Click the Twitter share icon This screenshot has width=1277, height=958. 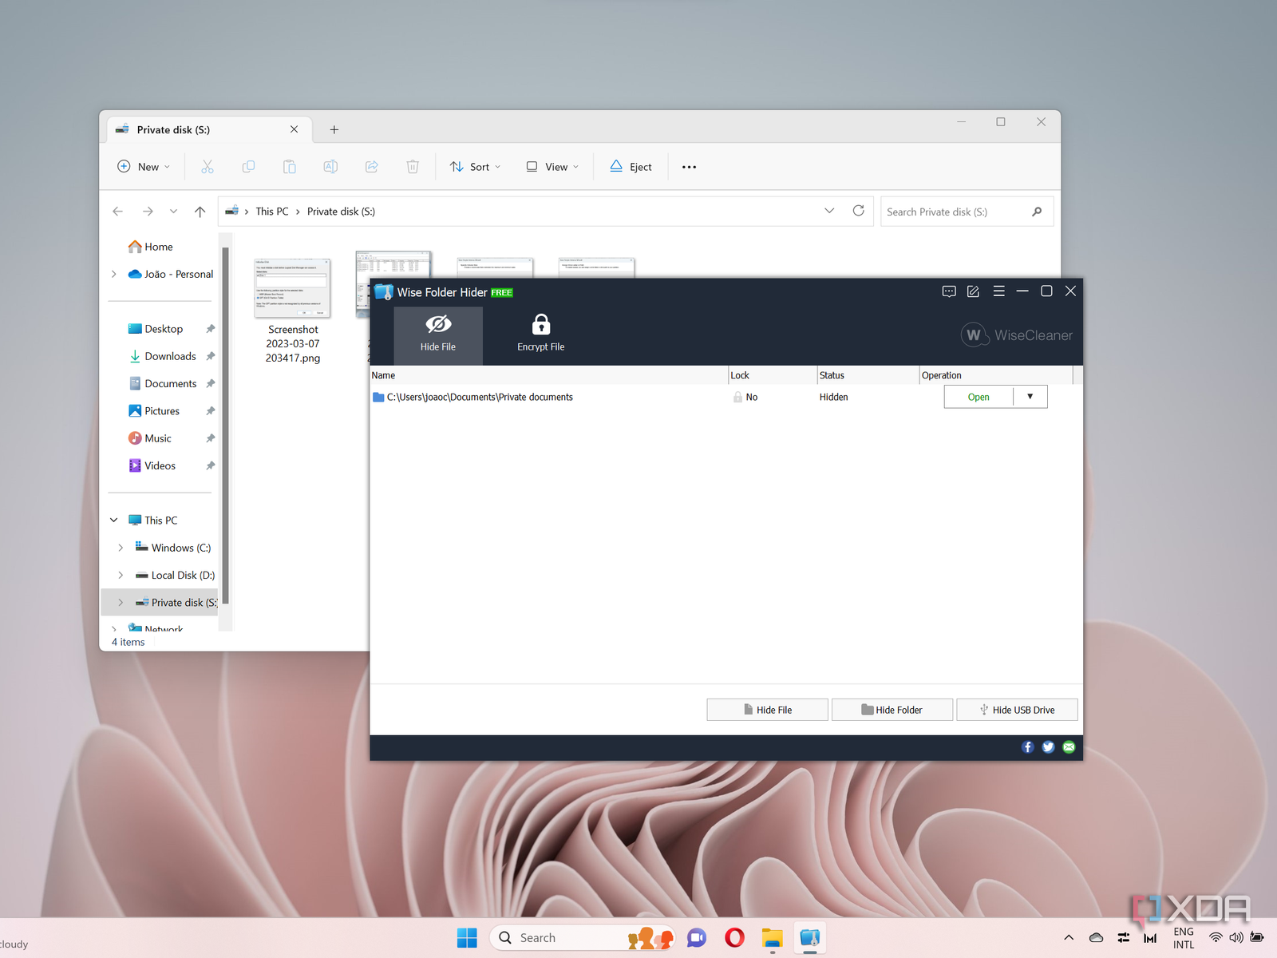point(1048,747)
